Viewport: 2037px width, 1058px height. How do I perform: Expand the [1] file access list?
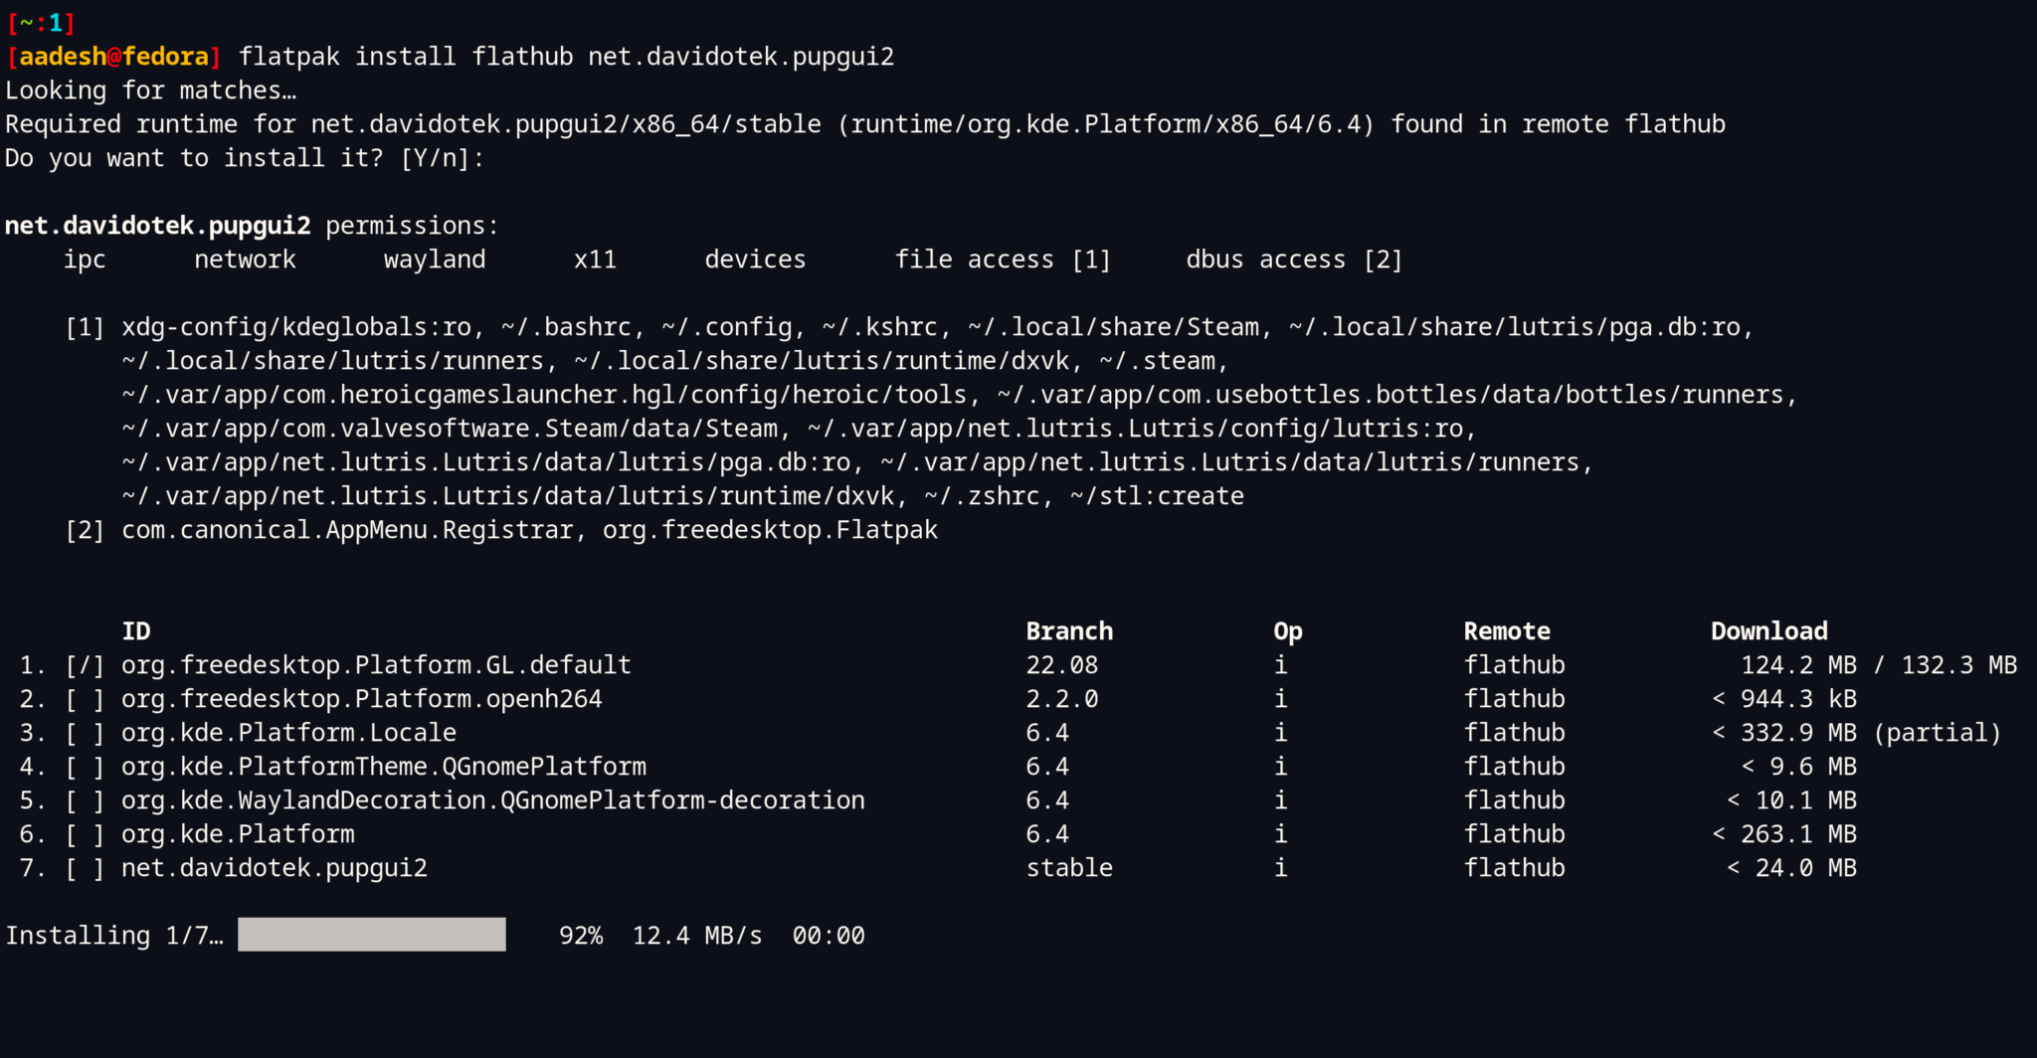(84, 326)
